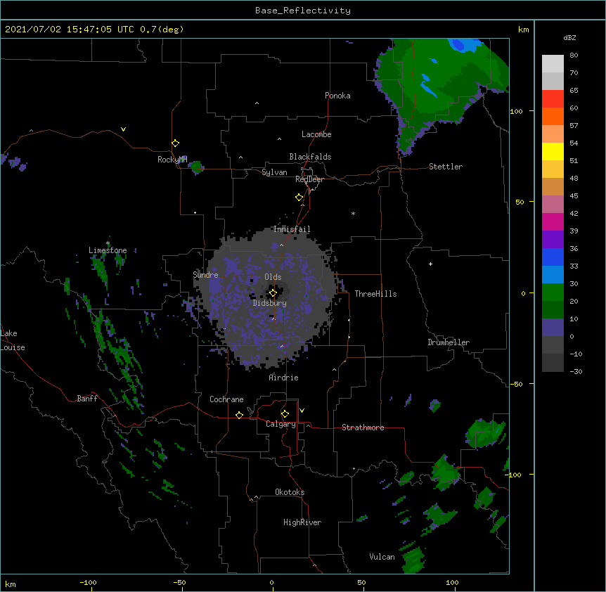Screen dimensions: 606x592
Task: Click the yellow diamond marker above Calgary
Action: 285,414
